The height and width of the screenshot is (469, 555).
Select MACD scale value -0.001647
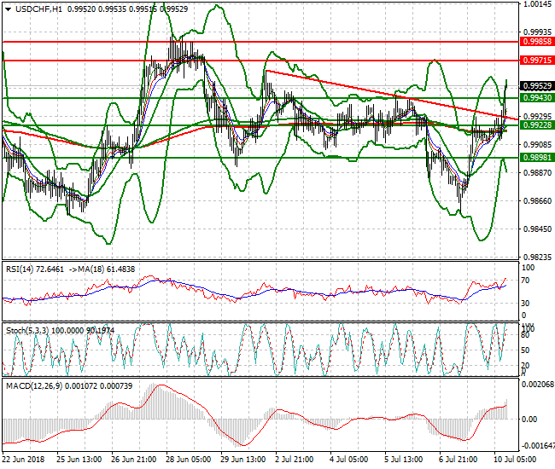tap(537, 446)
